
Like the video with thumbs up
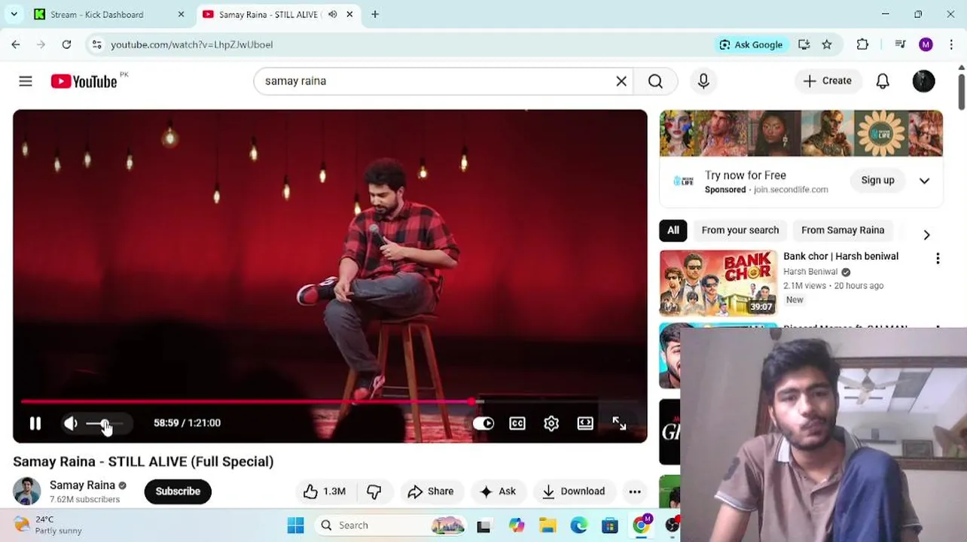click(x=325, y=492)
